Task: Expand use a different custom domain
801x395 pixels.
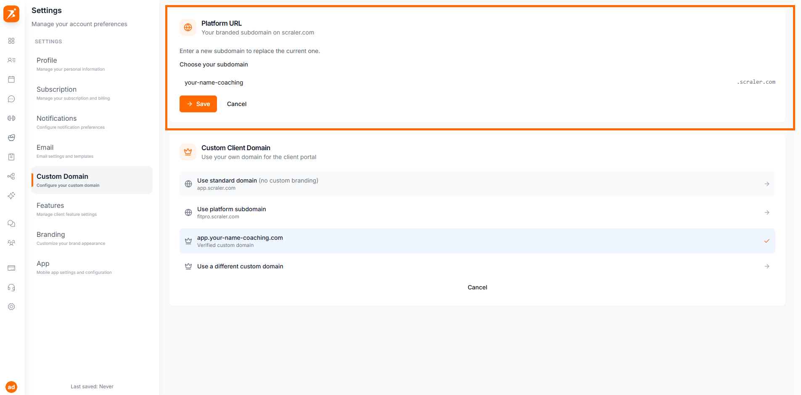Action: pyautogui.click(x=477, y=266)
